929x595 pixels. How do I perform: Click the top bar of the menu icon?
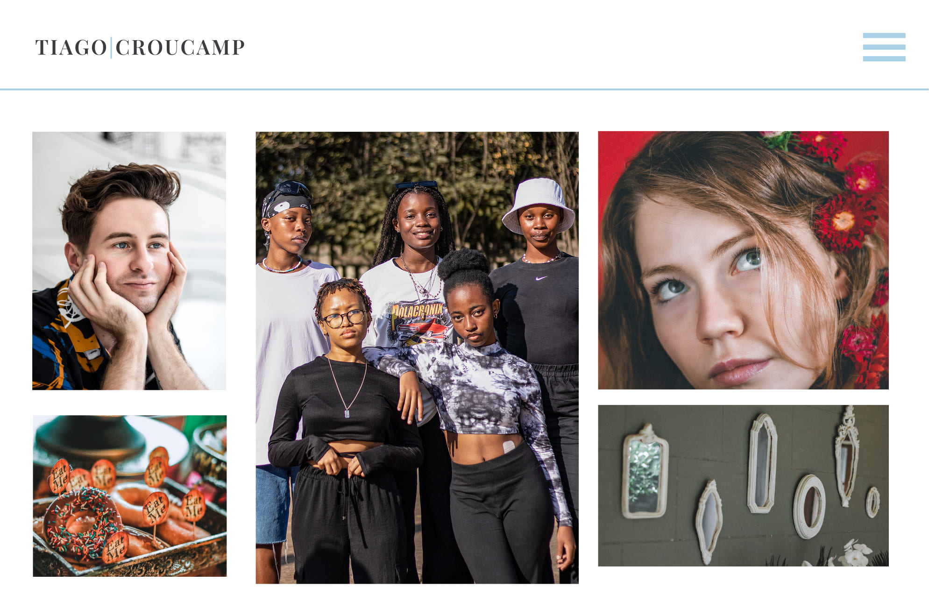[884, 35]
